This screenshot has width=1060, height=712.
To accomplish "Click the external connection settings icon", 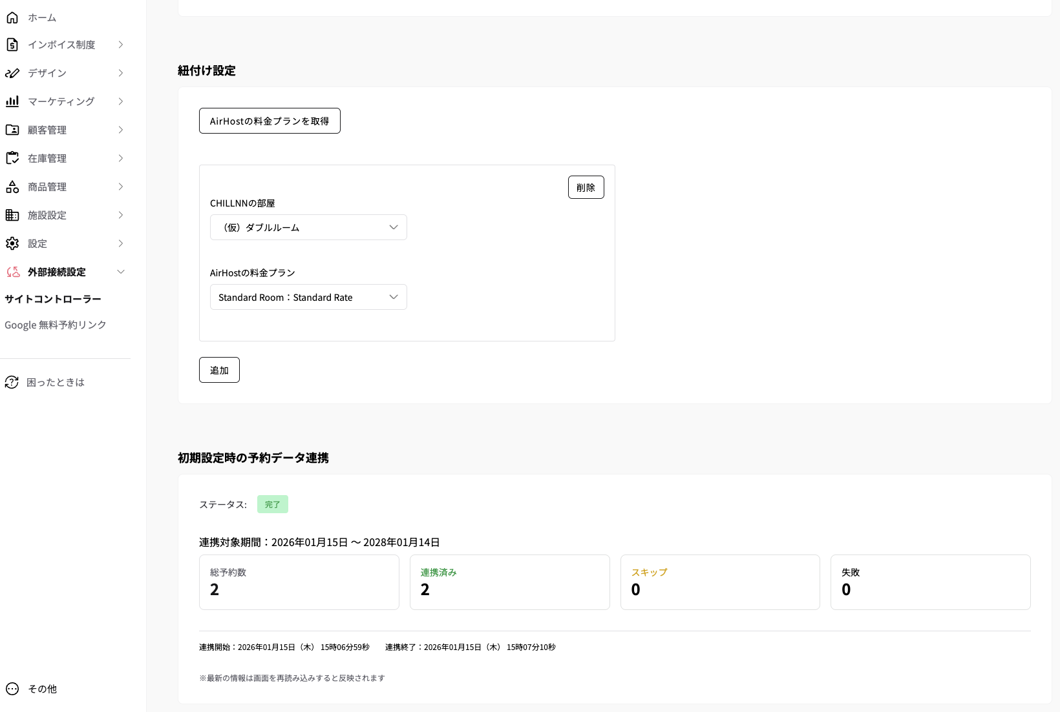I will pos(13,272).
